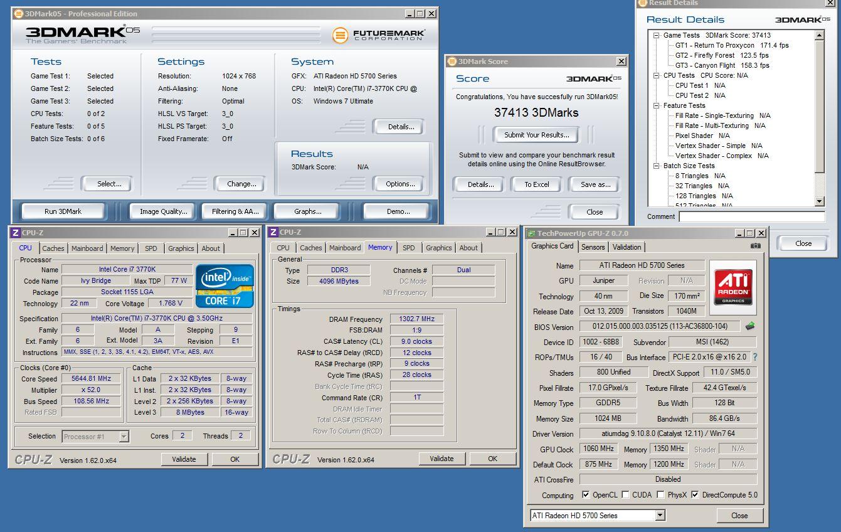Click OK in CPU-Z Memory window
Viewport: 841px width, 532px height.
(x=493, y=459)
